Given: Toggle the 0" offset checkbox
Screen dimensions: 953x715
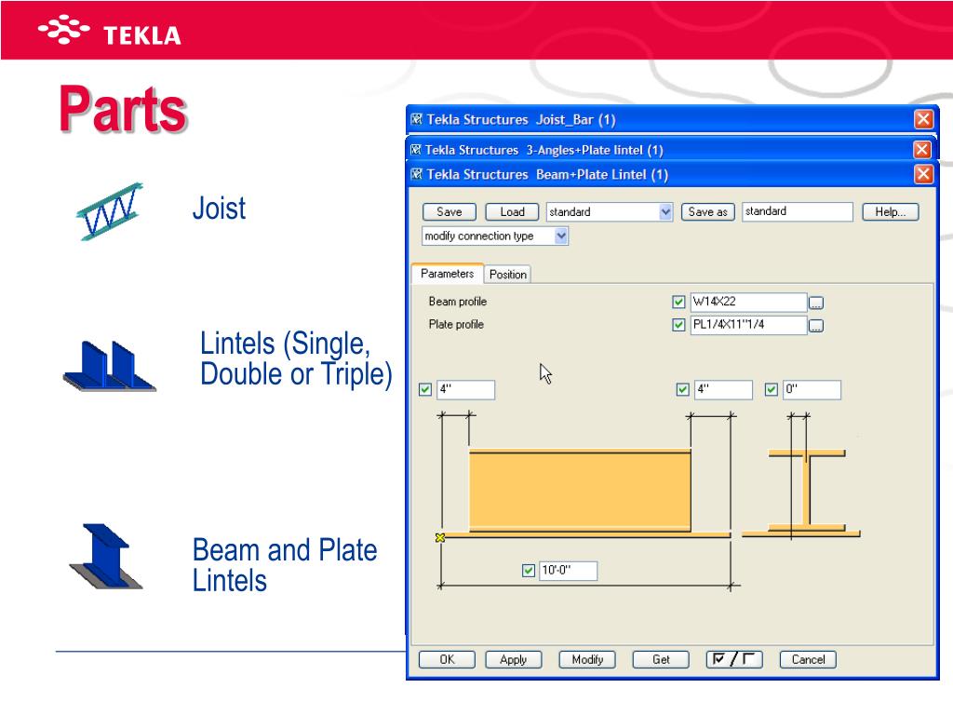Looking at the screenshot, I should click(x=772, y=389).
